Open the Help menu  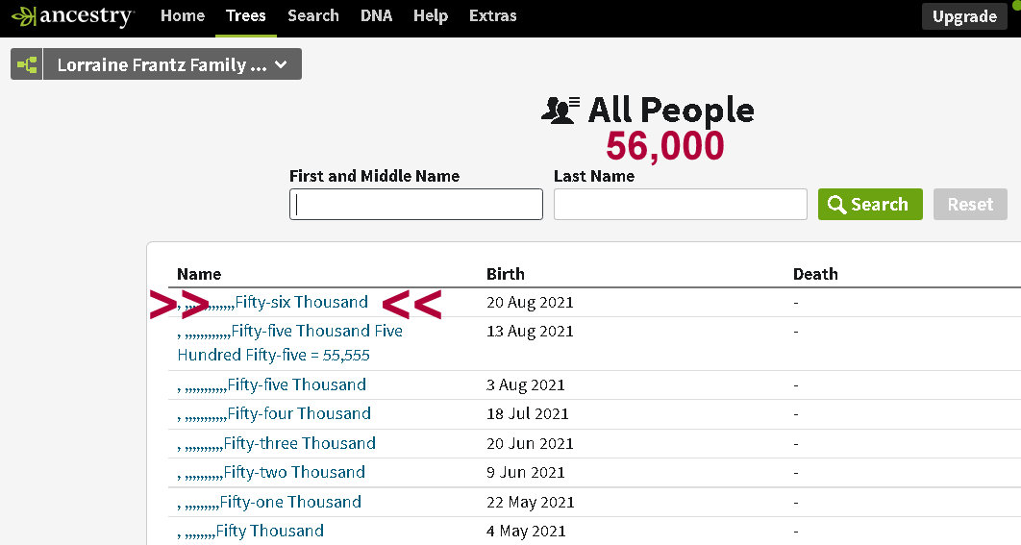coord(431,16)
